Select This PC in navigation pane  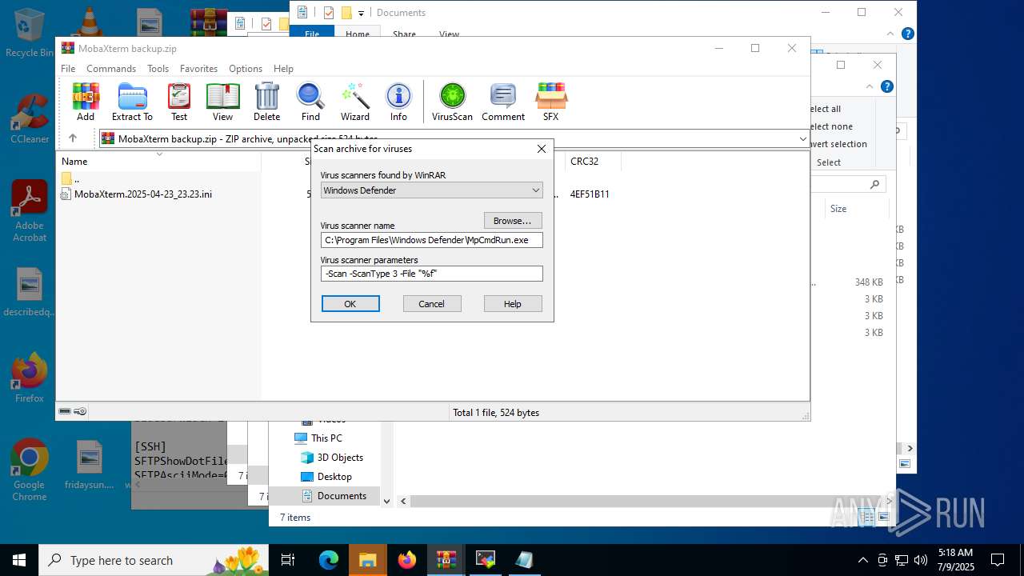point(318,438)
